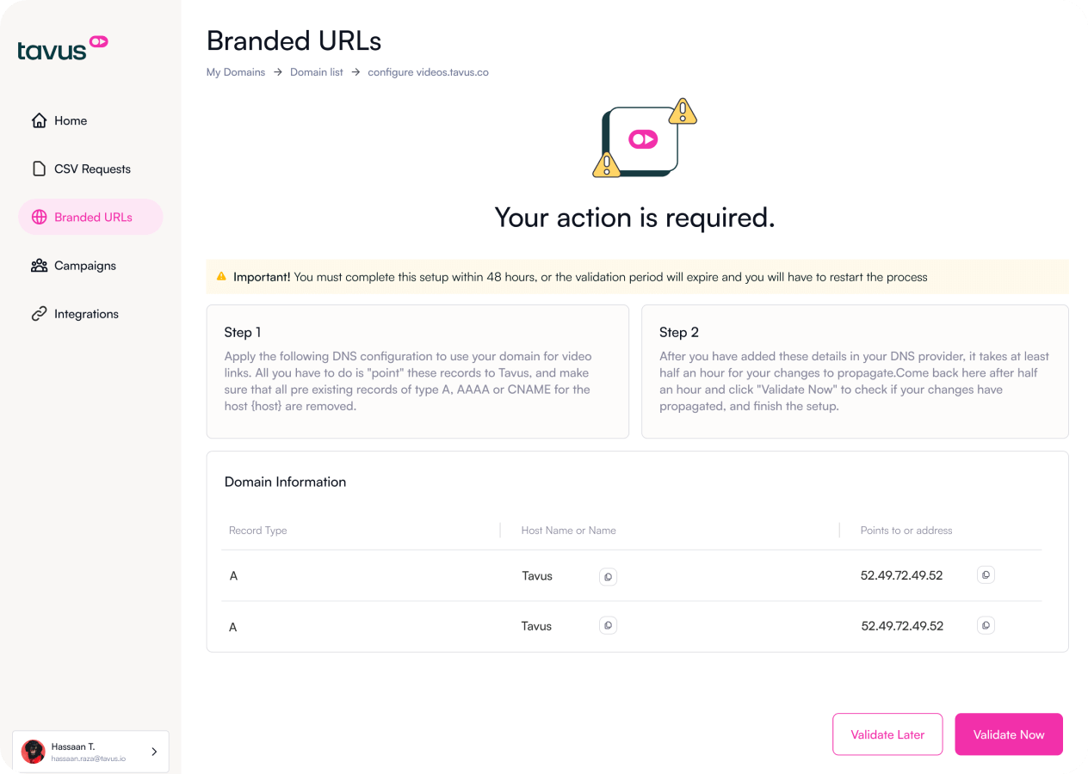
Task: Click the Home house icon
Action: (x=39, y=120)
